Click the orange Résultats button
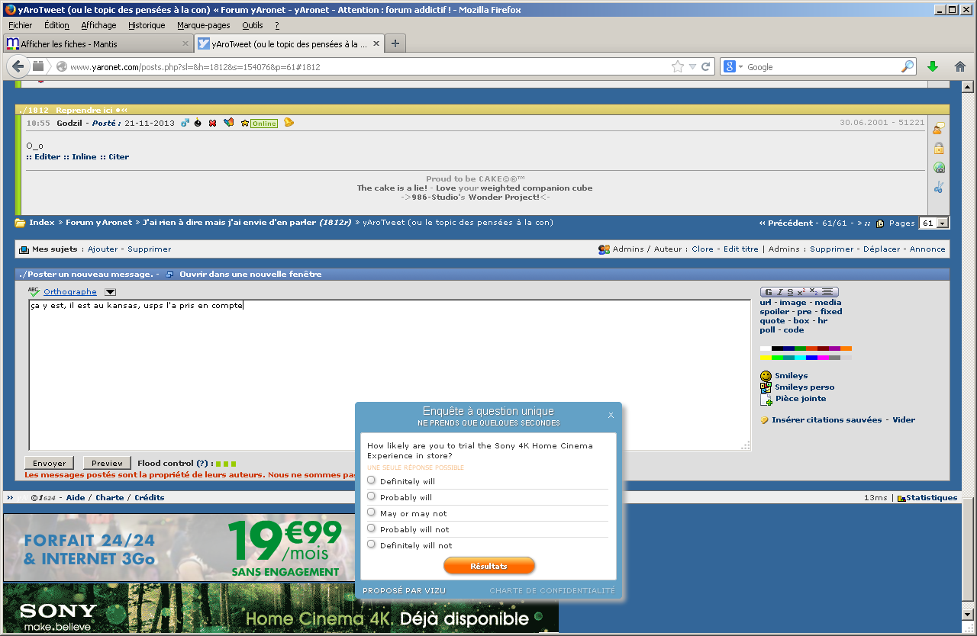The image size is (977, 636). pyautogui.click(x=488, y=566)
